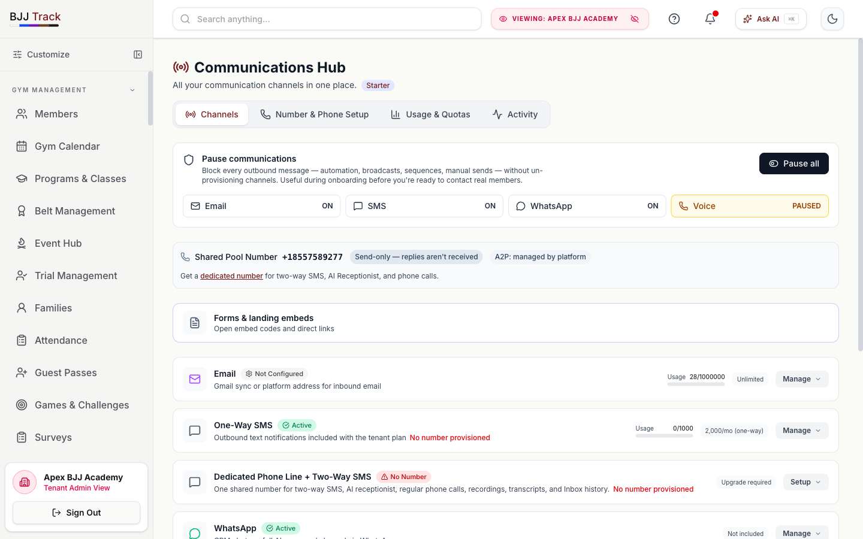This screenshot has height=539, width=863.
Task: Toggle dark mode moon icon
Action: click(x=832, y=19)
